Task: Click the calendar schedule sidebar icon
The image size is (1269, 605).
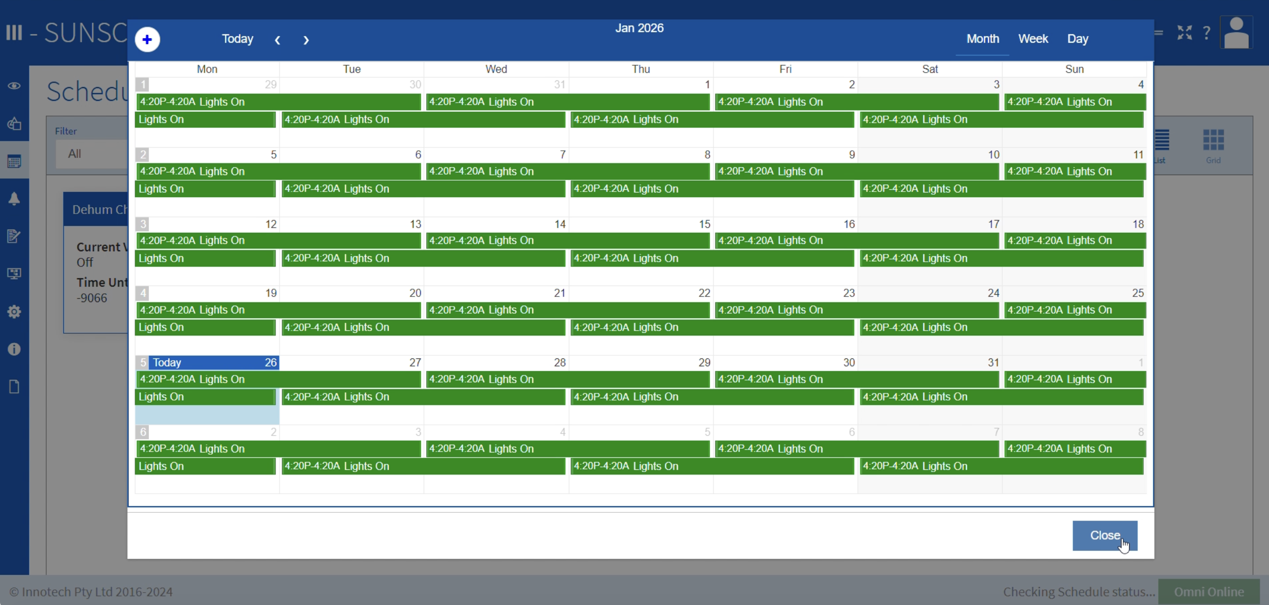Action: pos(14,161)
